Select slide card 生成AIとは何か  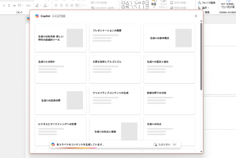pyautogui.click(x=61, y=69)
